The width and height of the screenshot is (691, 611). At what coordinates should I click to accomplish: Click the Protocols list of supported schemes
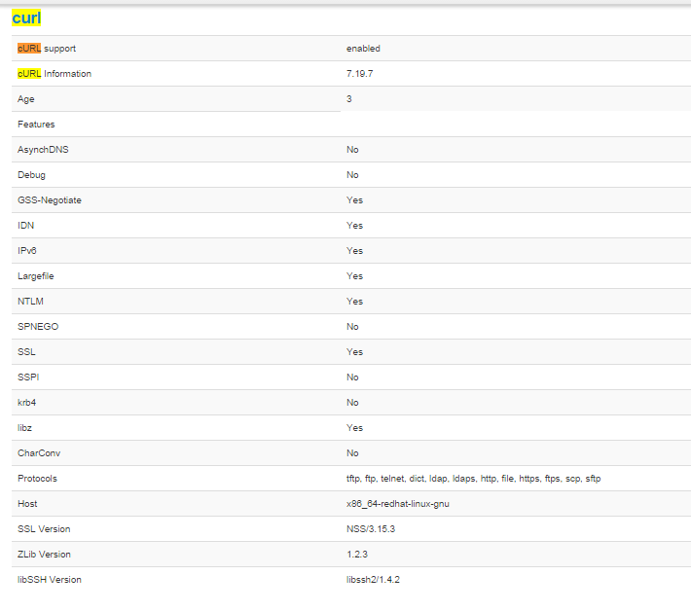click(x=473, y=479)
